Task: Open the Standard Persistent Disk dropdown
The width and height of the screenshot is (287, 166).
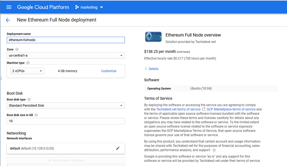Action: pos(66,105)
